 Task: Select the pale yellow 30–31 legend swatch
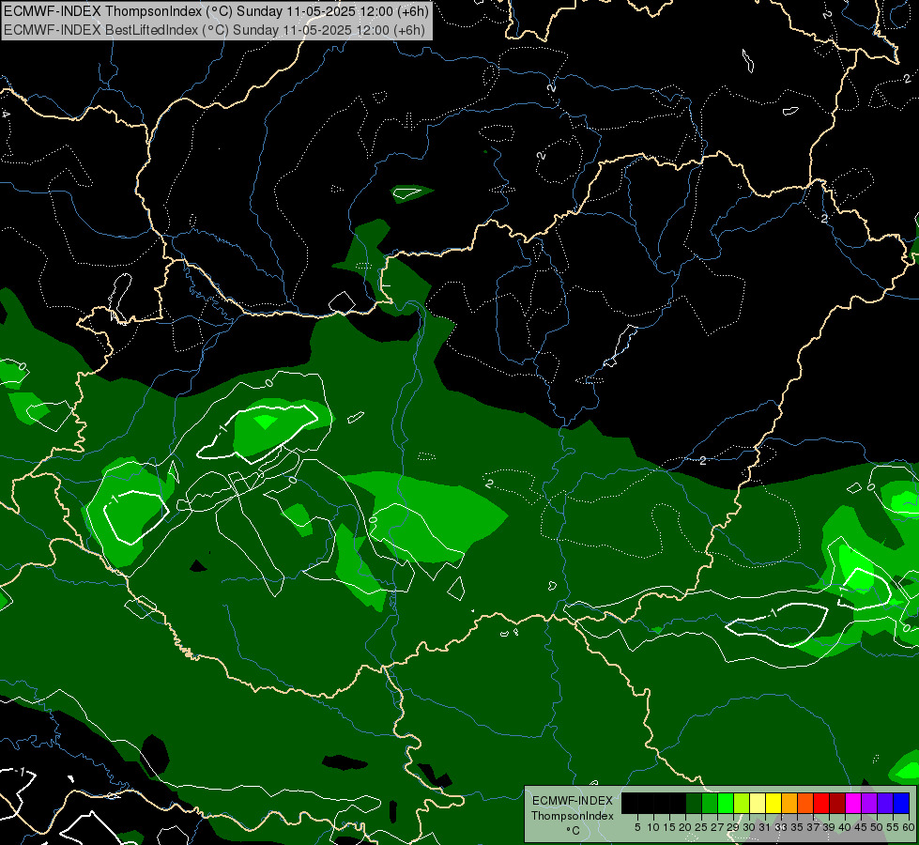click(758, 803)
